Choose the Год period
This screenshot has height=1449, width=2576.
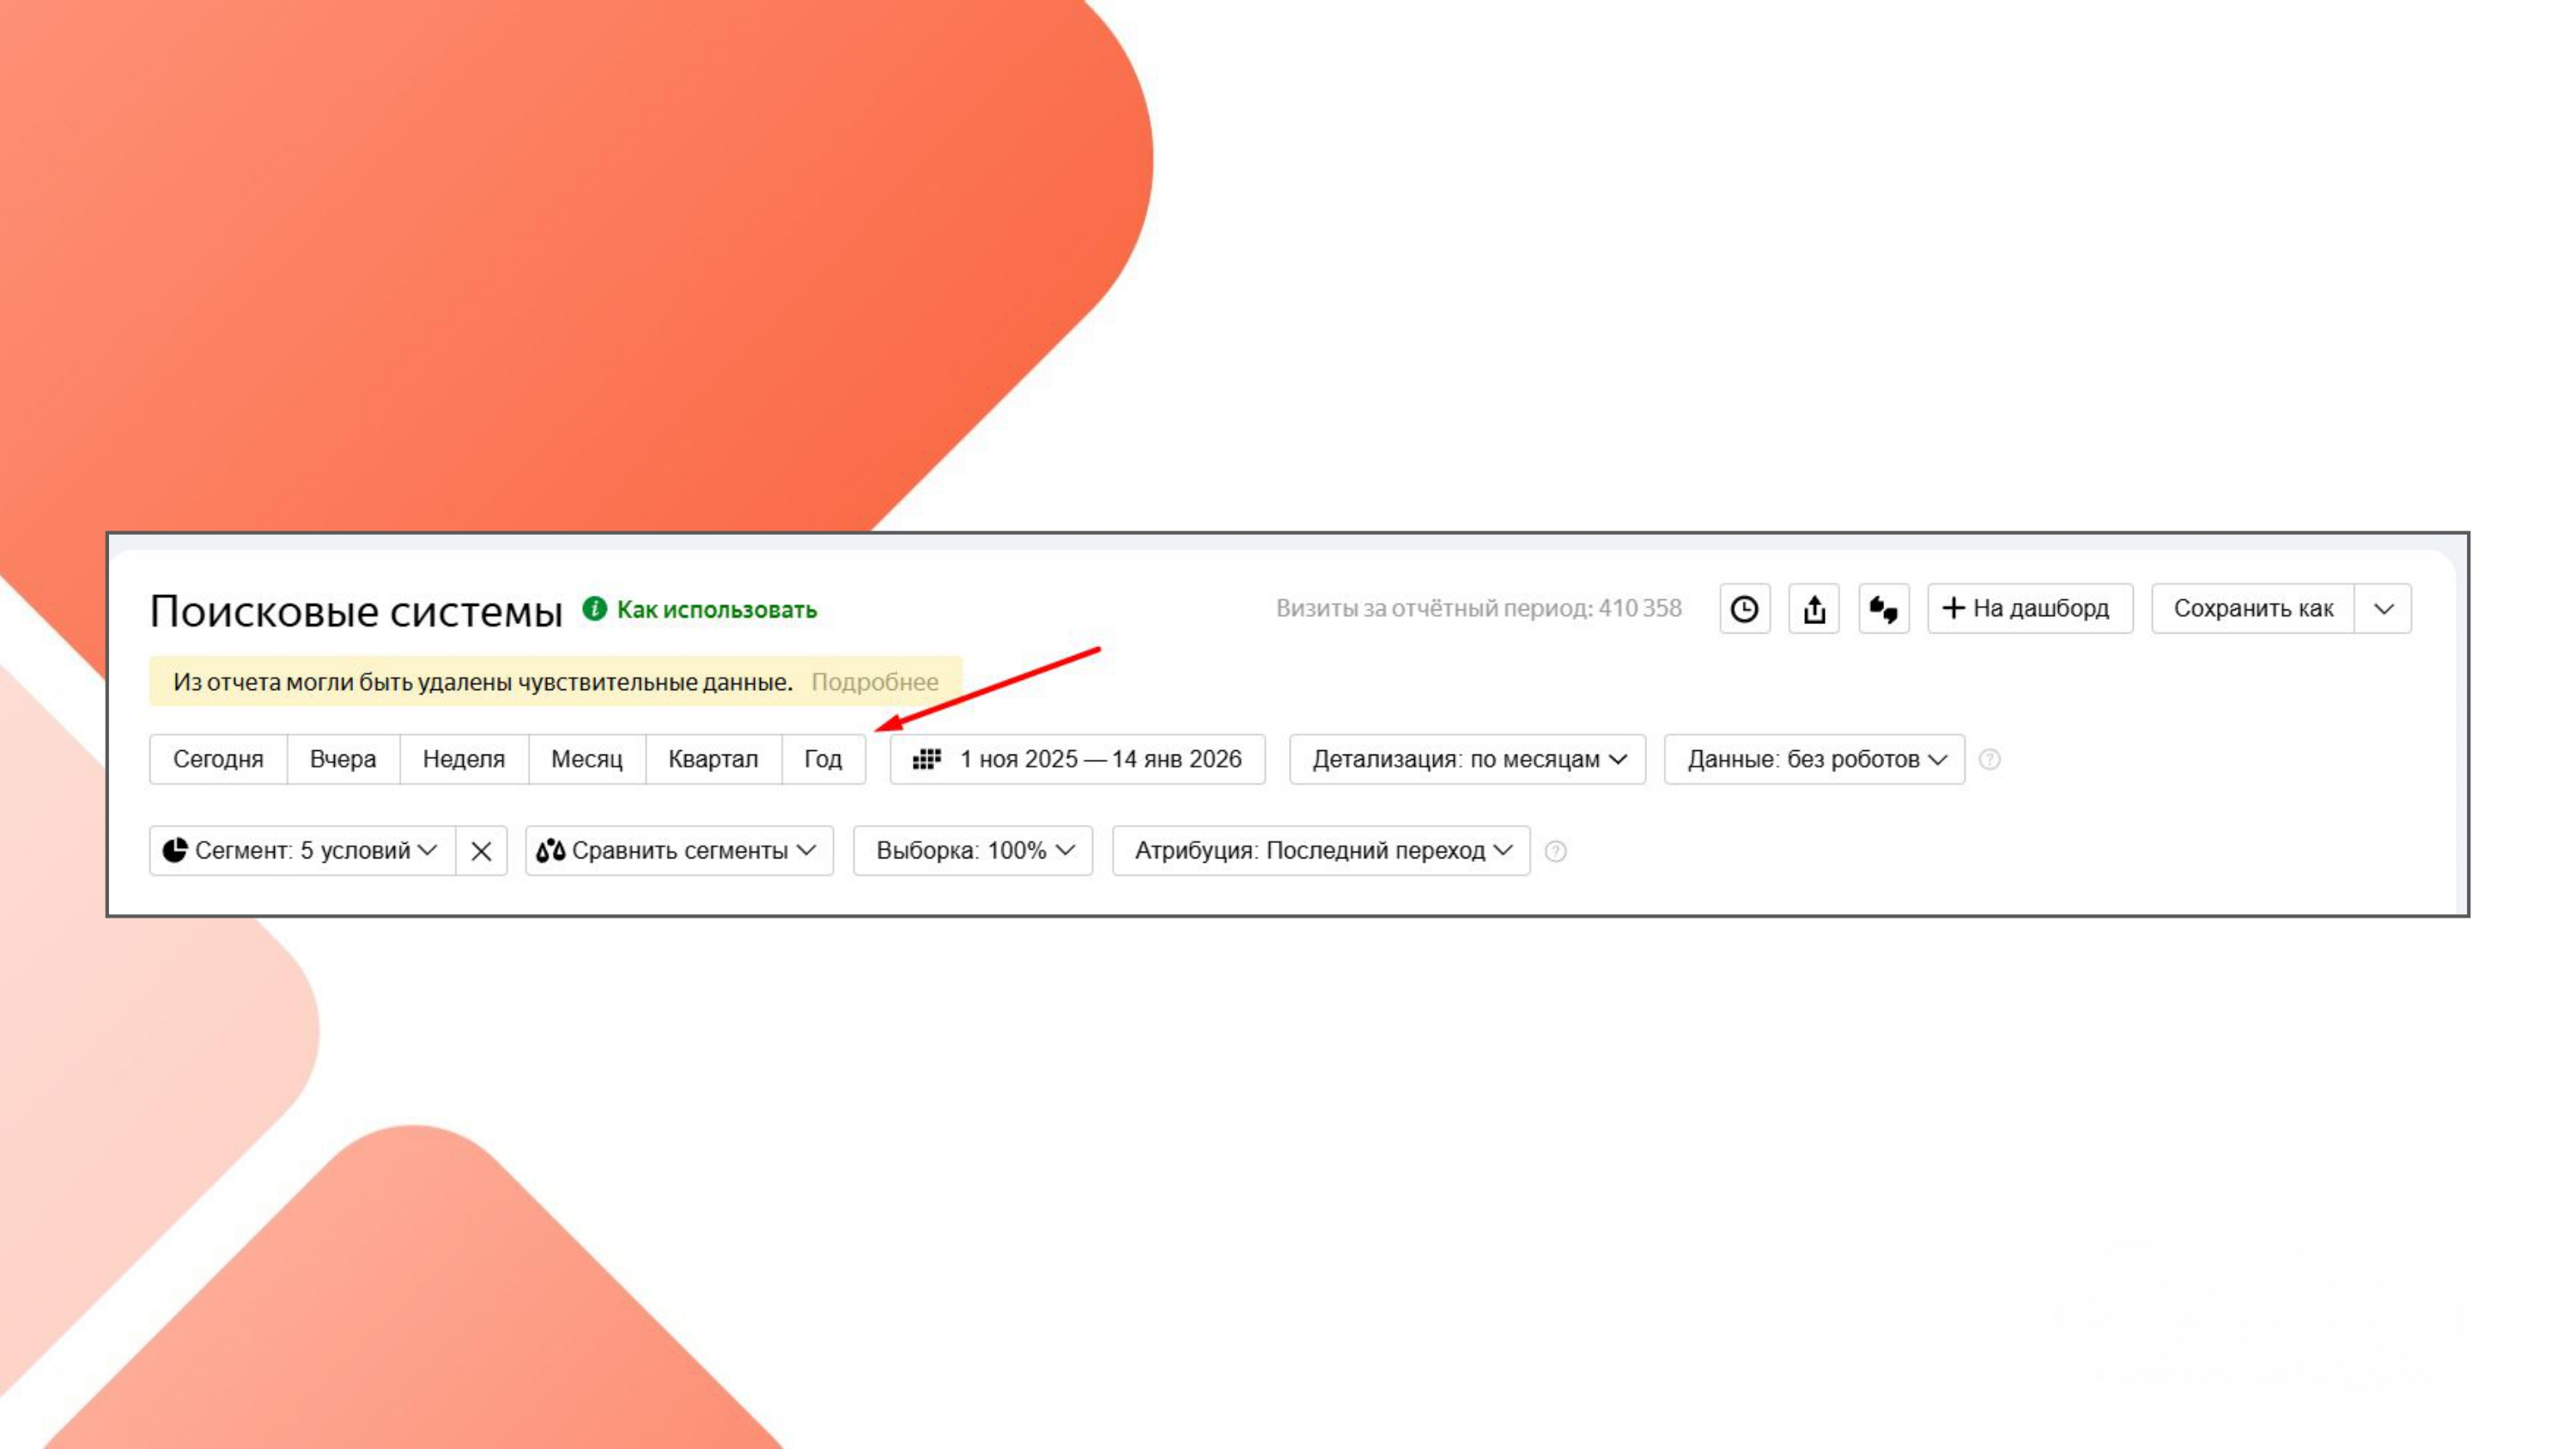823,759
